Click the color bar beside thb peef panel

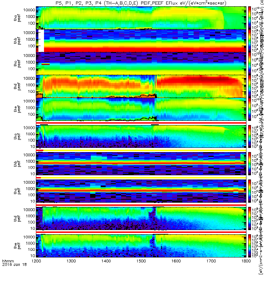tap(250, 41)
